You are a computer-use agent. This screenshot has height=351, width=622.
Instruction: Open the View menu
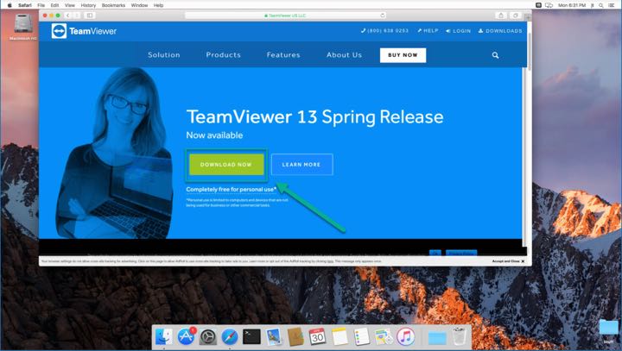[70, 5]
